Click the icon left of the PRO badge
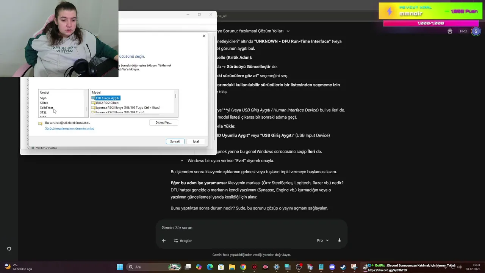Screen dimensions: 485x273 point(450,31)
